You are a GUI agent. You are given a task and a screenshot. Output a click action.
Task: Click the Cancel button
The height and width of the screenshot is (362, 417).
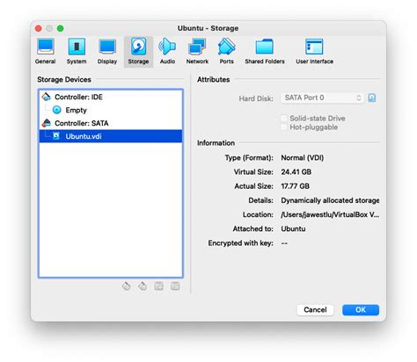tap(315, 310)
